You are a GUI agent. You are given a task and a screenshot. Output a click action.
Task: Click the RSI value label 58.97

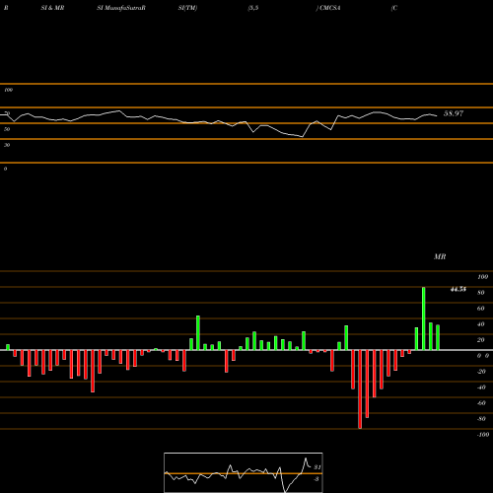pos(454,113)
